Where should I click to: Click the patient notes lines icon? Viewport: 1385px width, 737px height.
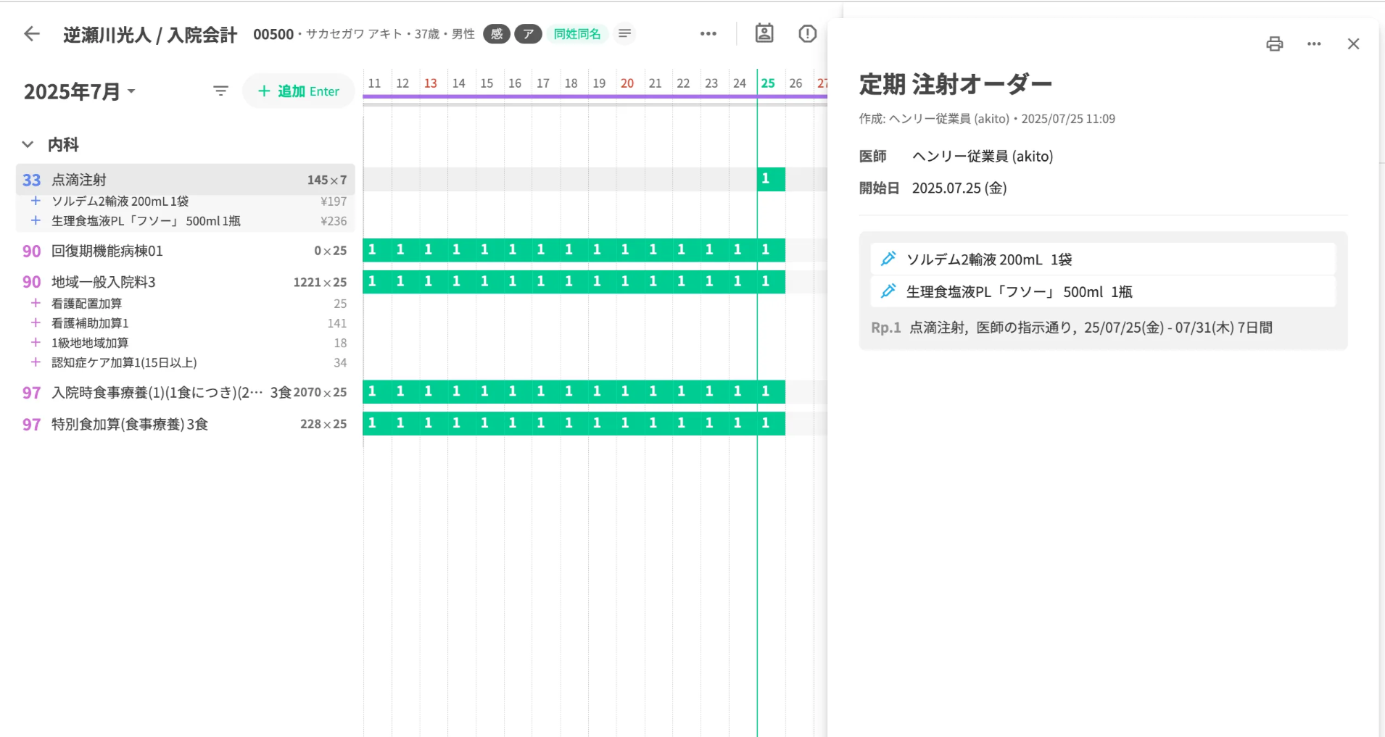point(624,34)
